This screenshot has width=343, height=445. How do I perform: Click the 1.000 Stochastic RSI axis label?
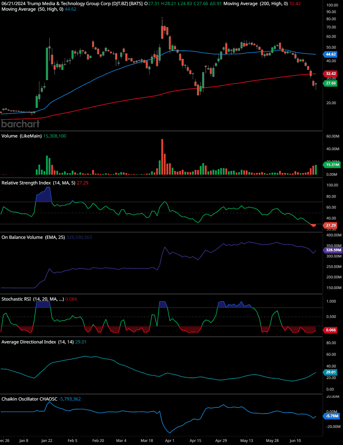click(331, 301)
